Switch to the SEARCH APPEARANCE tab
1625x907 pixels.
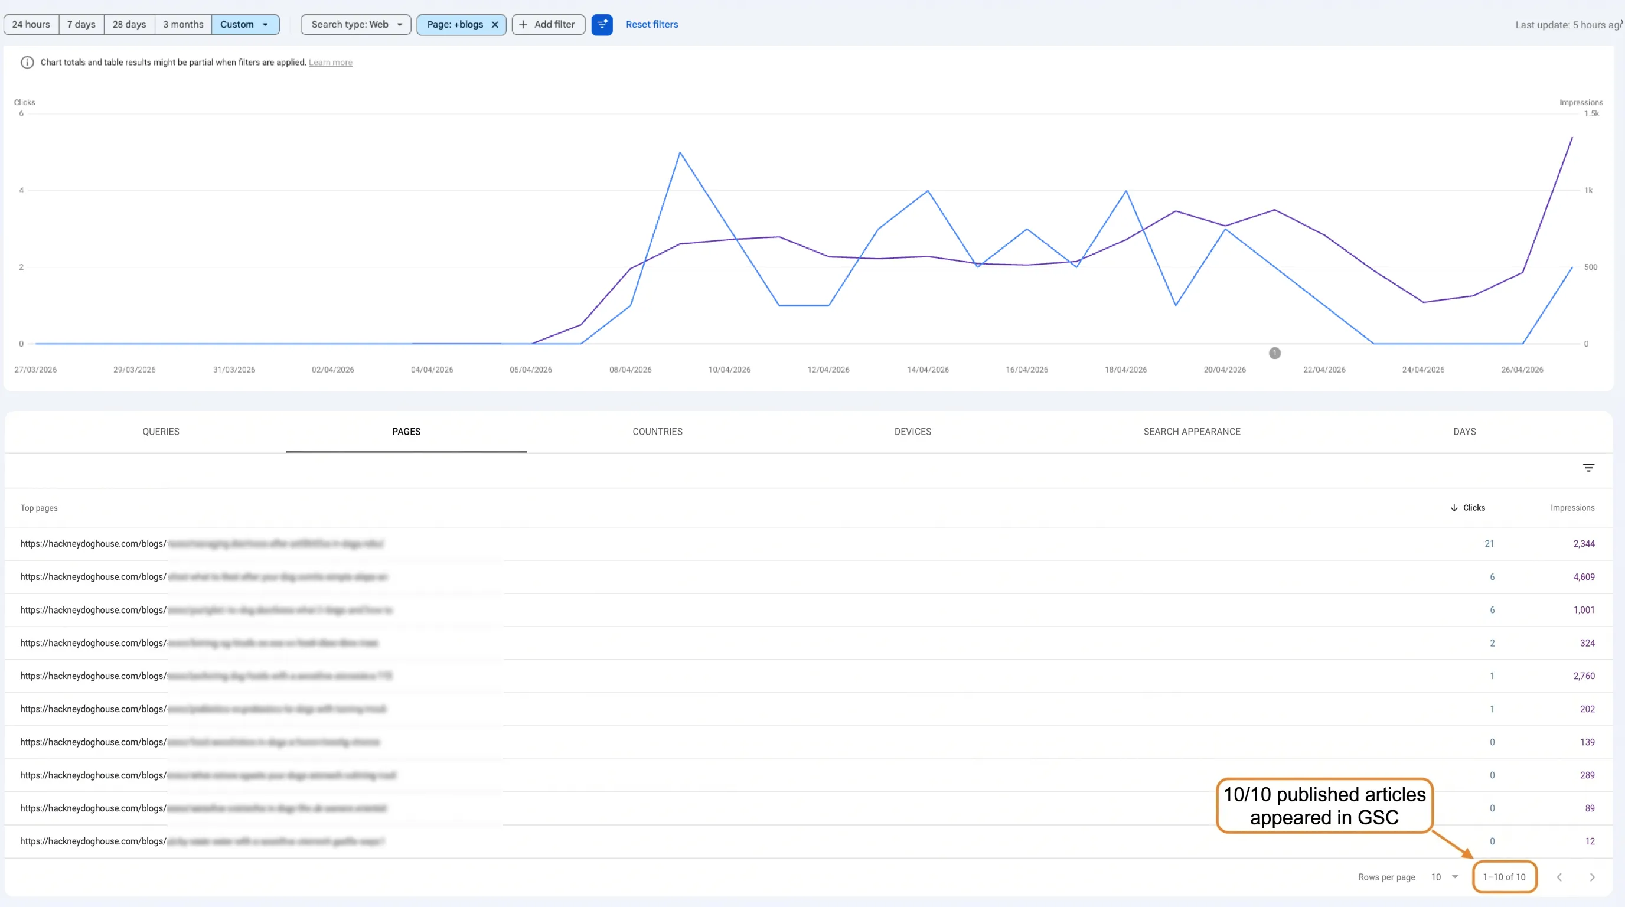(1192, 432)
